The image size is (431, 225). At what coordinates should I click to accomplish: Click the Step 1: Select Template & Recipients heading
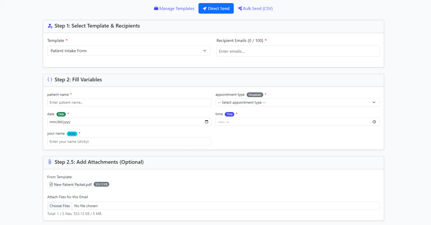[x=97, y=26]
